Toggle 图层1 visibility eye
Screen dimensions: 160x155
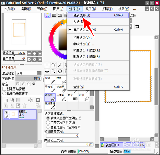(6, 112)
